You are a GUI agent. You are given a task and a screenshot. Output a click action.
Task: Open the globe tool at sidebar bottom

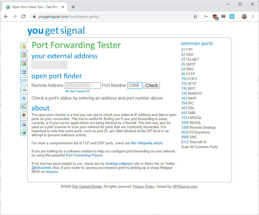point(24,132)
